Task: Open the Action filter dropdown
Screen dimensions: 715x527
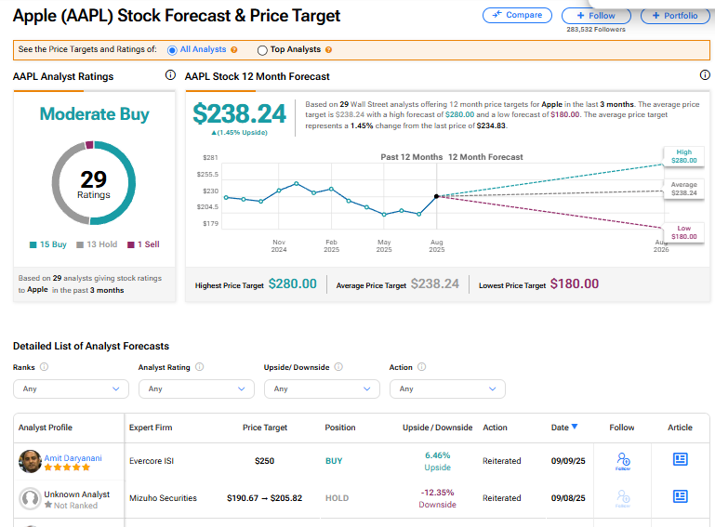Action: (x=447, y=389)
